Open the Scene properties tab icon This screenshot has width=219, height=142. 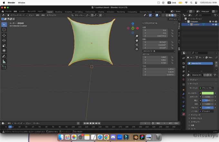(x=184, y=75)
